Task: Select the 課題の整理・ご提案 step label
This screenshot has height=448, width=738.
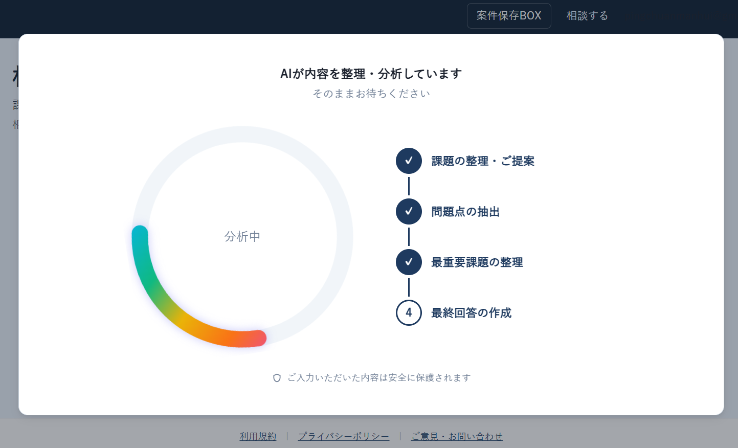Action: (483, 161)
